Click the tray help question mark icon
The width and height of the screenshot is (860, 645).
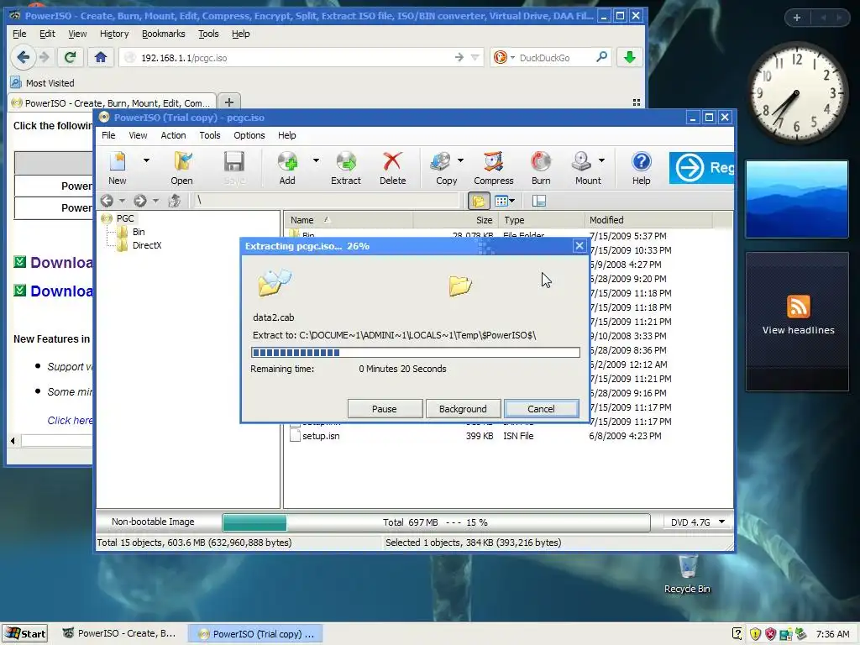pos(737,634)
